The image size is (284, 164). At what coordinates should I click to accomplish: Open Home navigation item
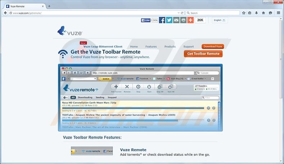(x=134, y=47)
